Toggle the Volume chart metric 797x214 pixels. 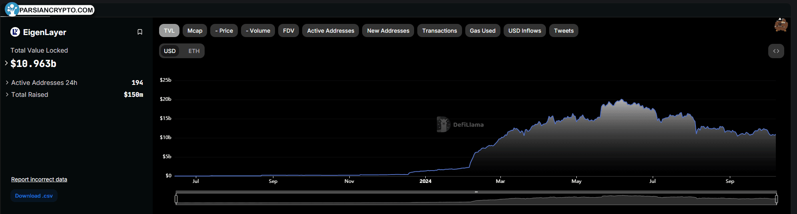258,31
